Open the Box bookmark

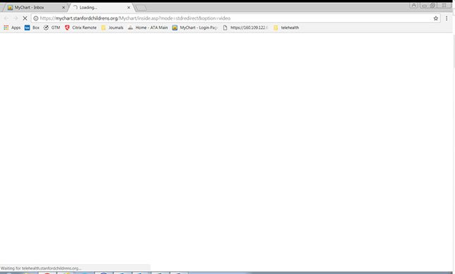pos(32,27)
